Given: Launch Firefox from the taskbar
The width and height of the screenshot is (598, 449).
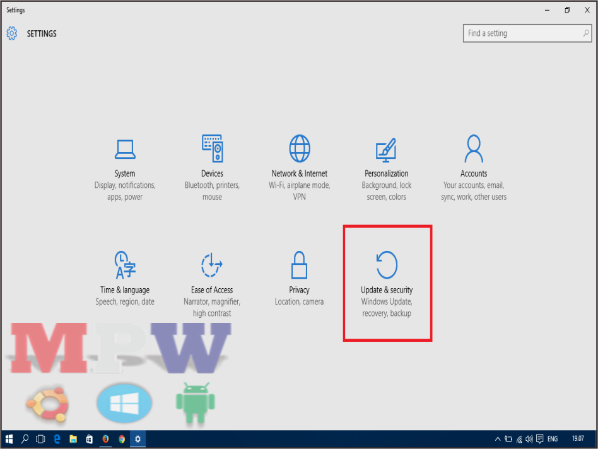Looking at the screenshot, I should pos(105,439).
